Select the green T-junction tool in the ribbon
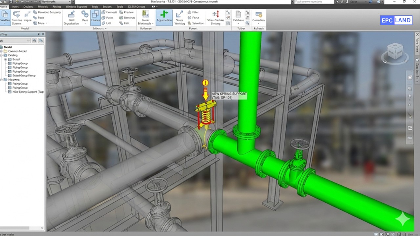The height and width of the screenshot is (236, 420). tap(164, 17)
